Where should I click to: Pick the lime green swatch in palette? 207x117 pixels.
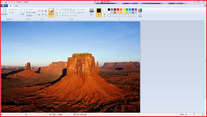[x=127, y=12]
